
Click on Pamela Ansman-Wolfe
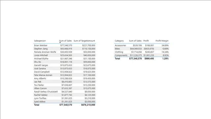(x=45, y=52)
